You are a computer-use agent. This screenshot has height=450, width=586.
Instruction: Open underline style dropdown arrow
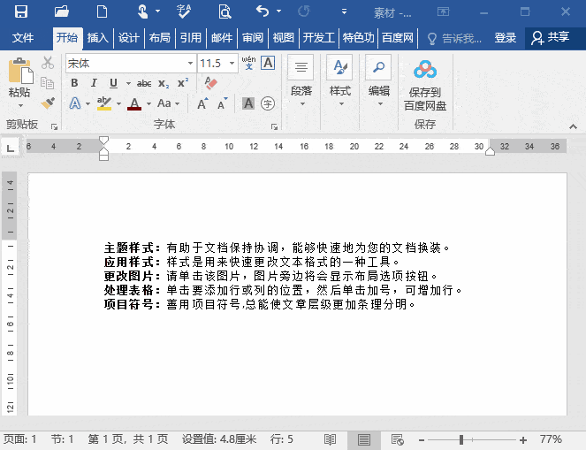tap(128, 83)
